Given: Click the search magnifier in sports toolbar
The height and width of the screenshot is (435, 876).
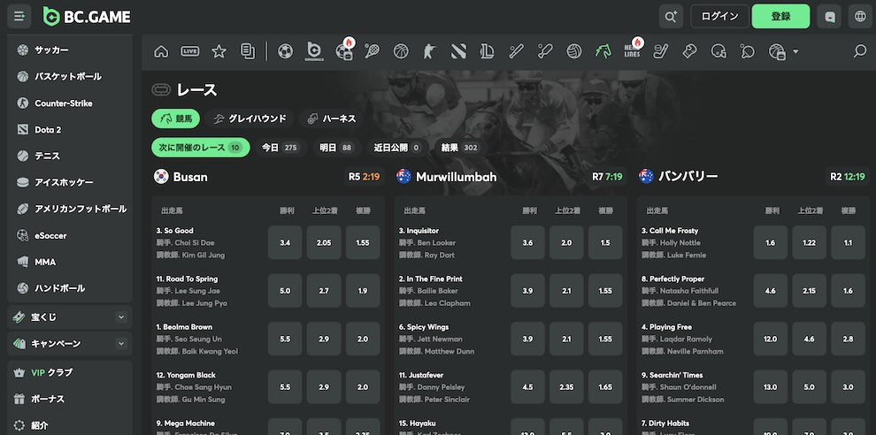Looking at the screenshot, I should click(860, 51).
